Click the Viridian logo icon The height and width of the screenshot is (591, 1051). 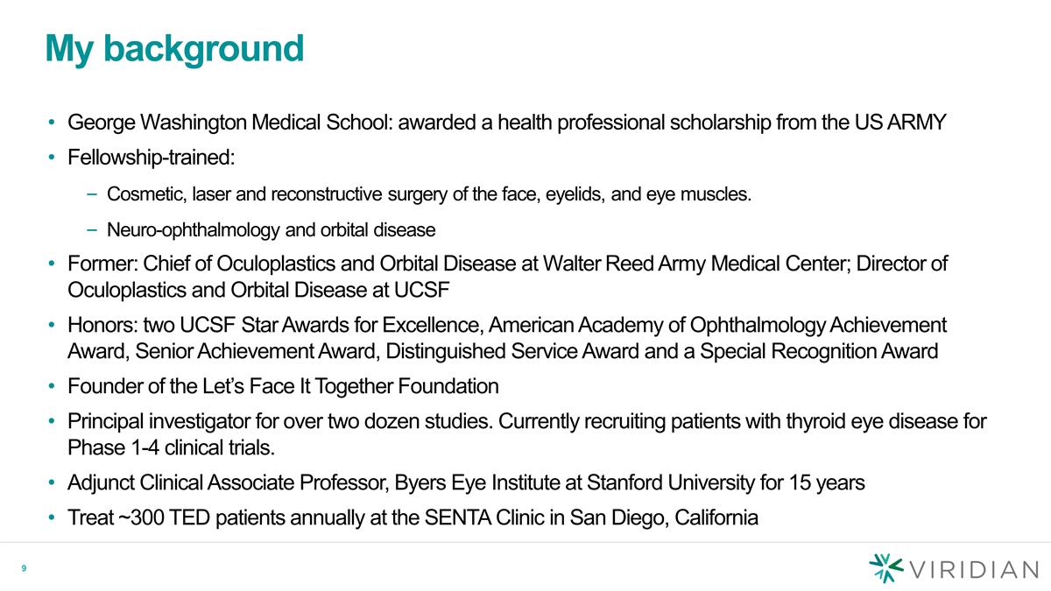pos(887,568)
